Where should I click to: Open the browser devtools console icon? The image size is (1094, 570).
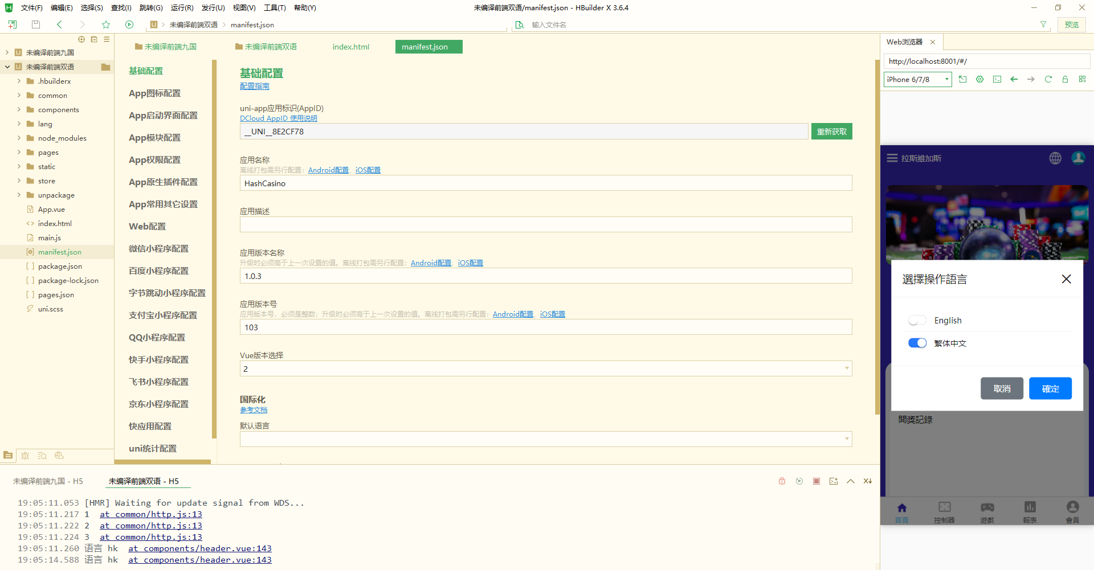[997, 79]
